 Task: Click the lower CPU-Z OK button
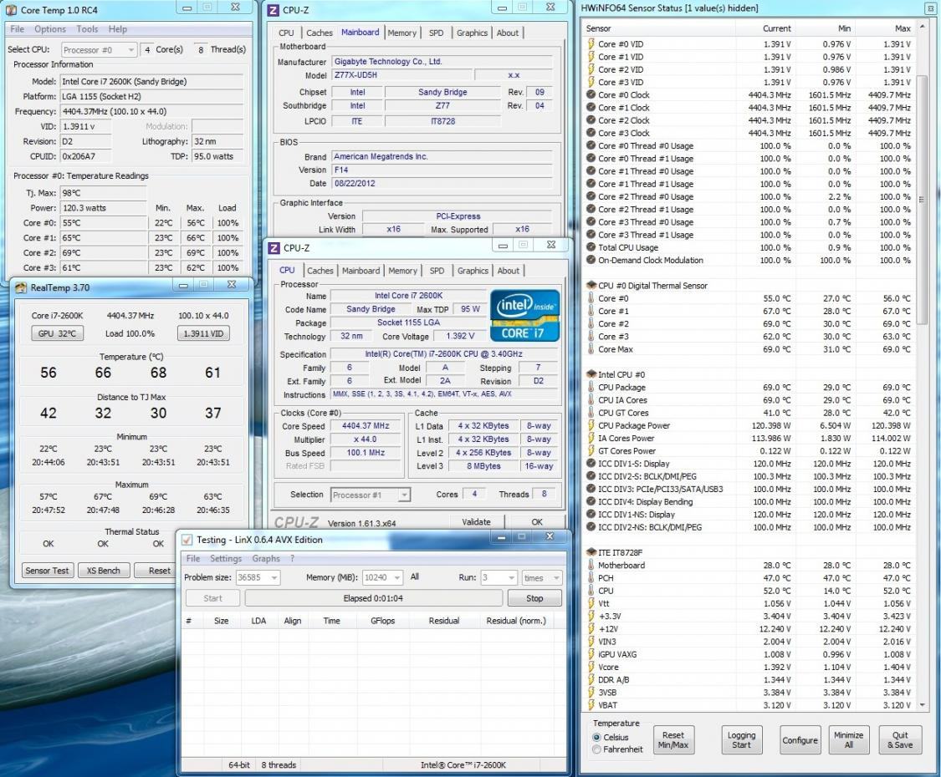536,521
